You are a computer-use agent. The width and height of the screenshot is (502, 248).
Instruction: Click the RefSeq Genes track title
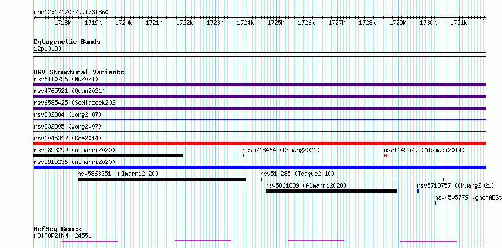click(57, 229)
